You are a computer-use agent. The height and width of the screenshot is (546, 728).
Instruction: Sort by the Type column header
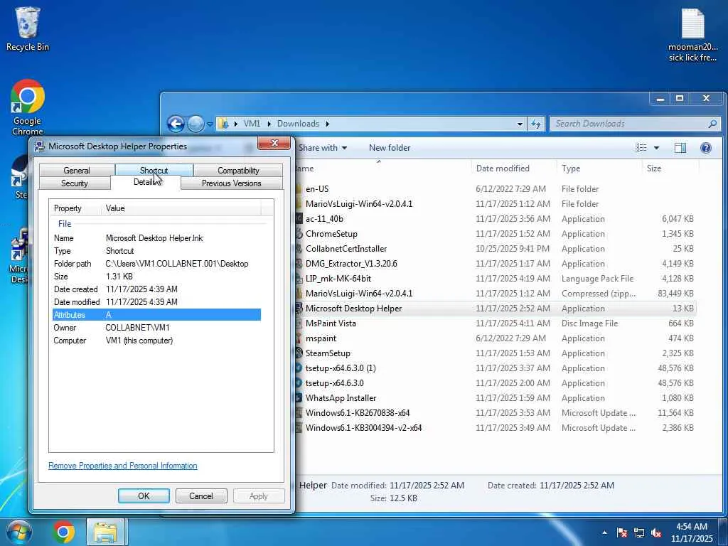tap(599, 168)
